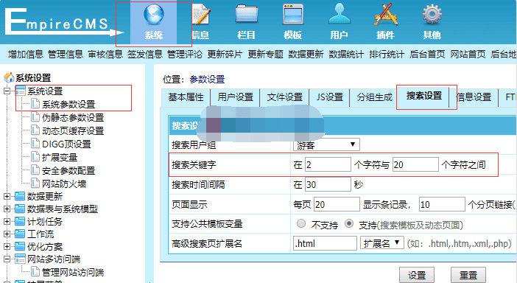This screenshot has height=283, width=517.
Task: Click the 高级搜索页扩展名 text field
Action: point(325,243)
